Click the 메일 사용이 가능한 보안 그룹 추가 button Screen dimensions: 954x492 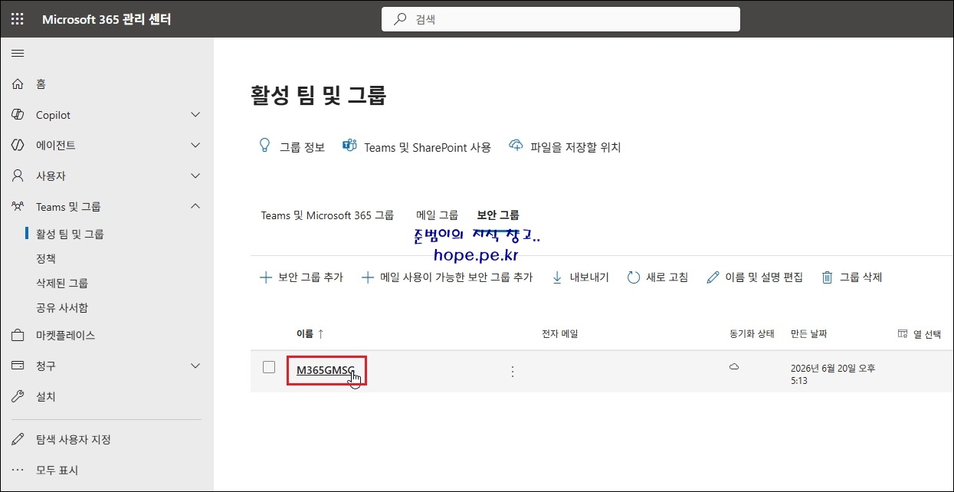(447, 277)
